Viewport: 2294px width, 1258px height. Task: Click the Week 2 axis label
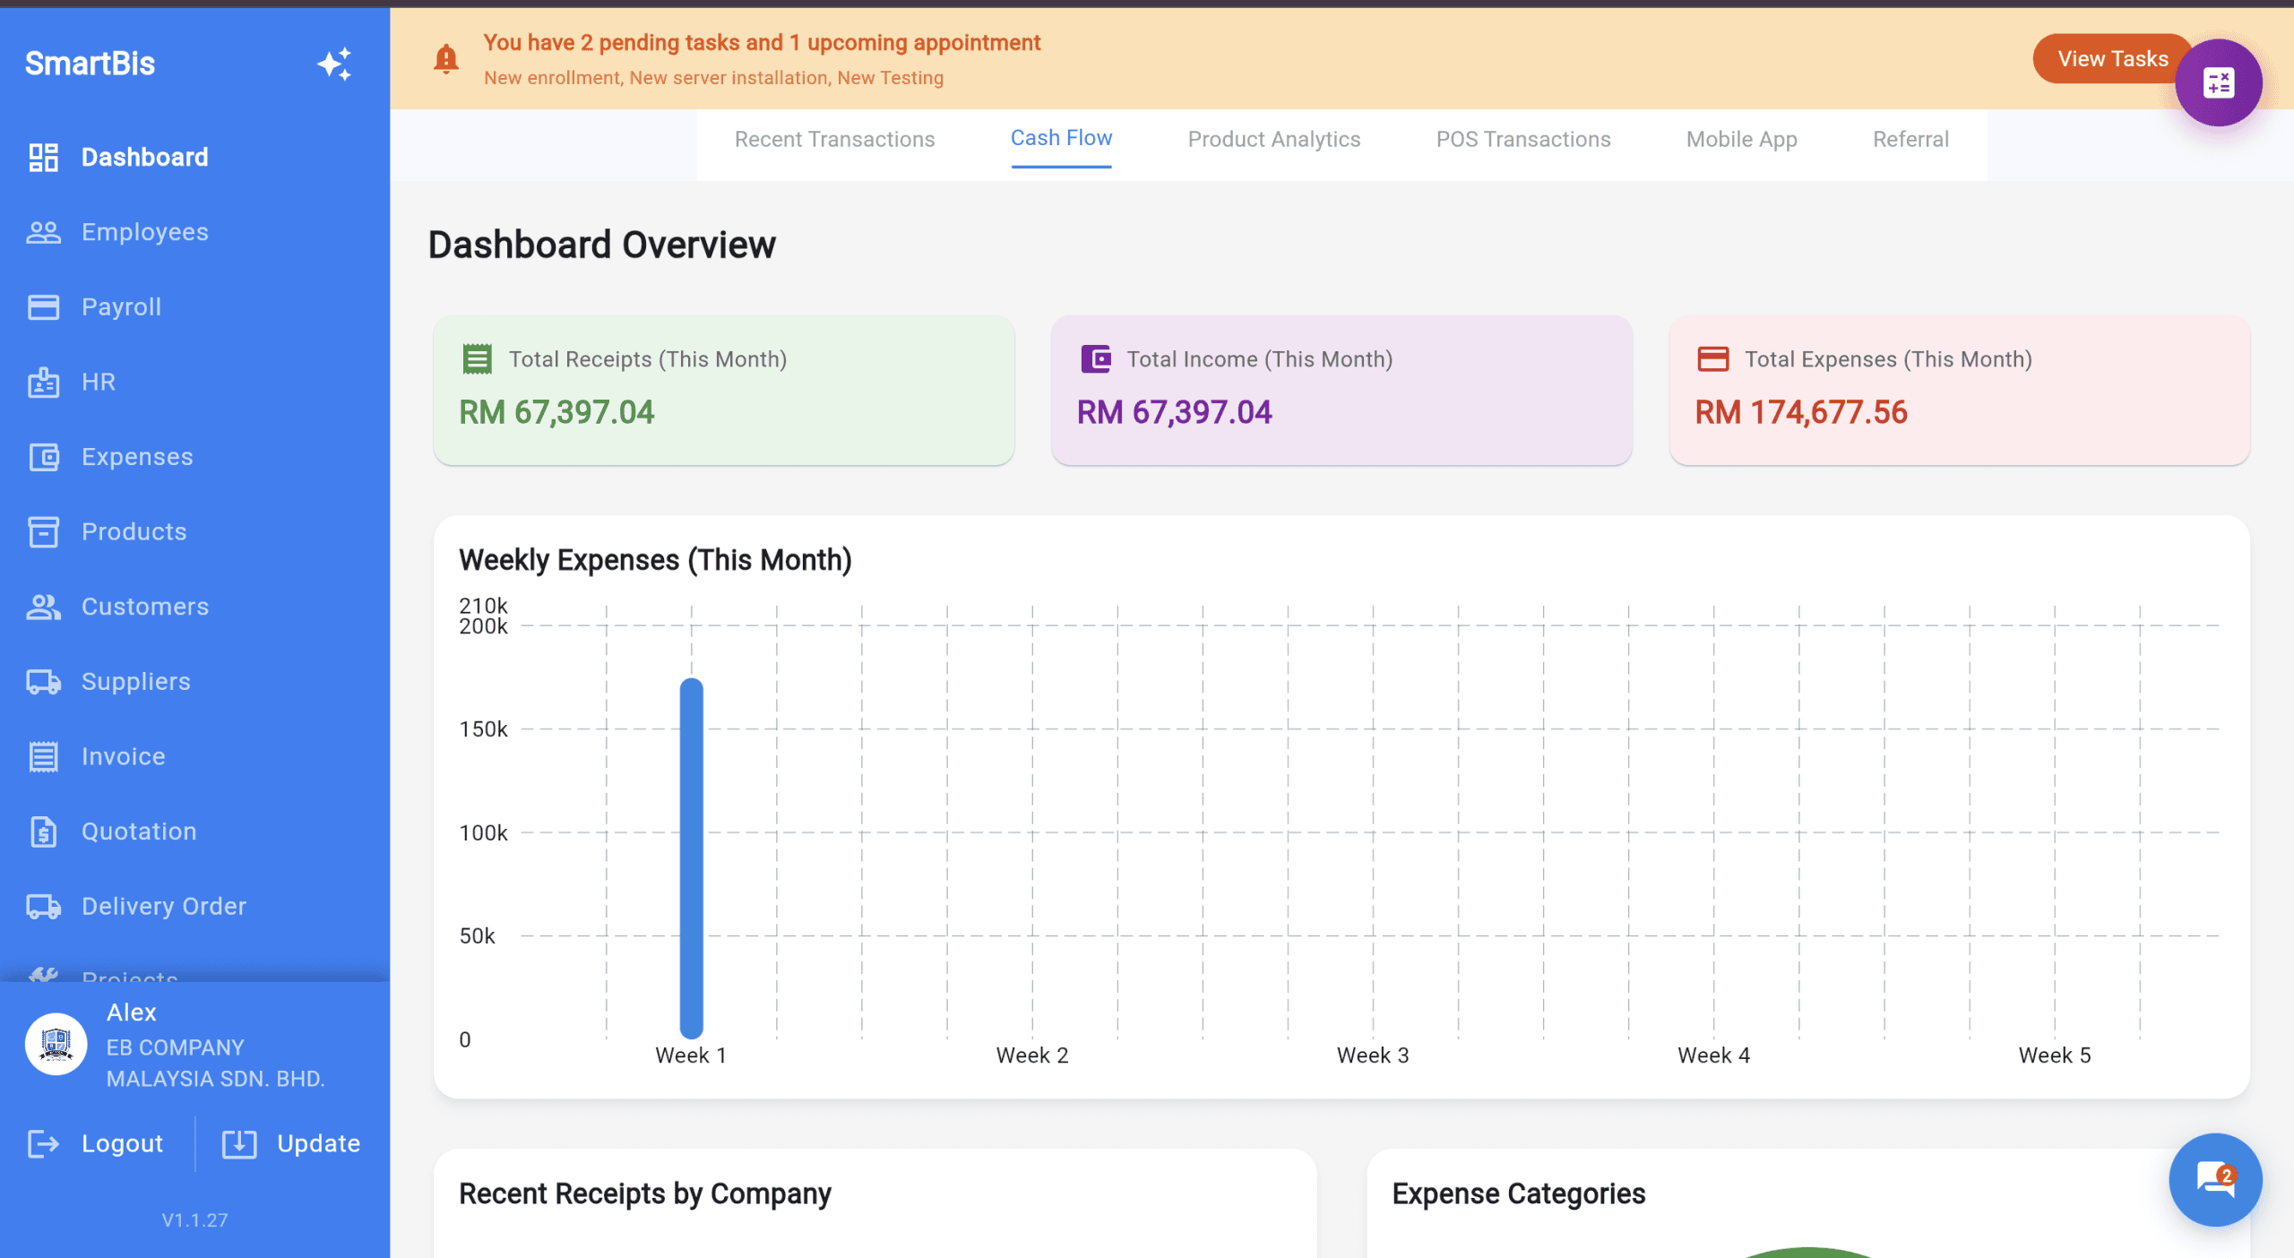[x=1032, y=1056]
